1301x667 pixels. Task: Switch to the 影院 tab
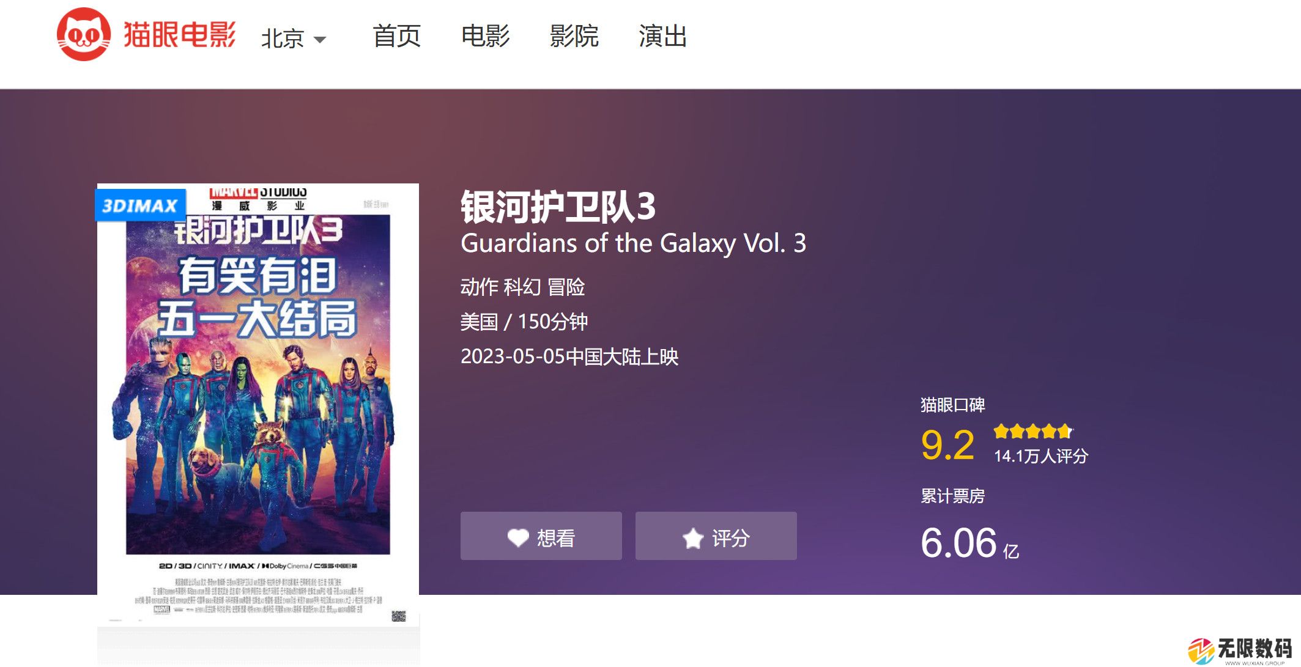[574, 36]
